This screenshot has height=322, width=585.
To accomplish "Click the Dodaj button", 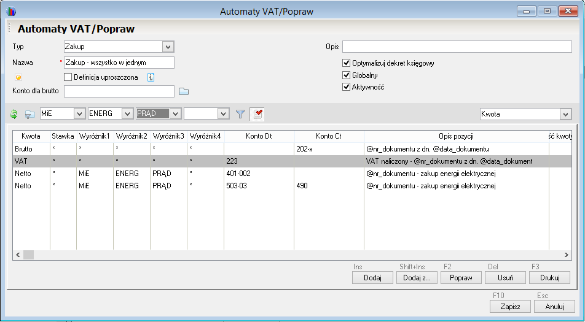I will pyautogui.click(x=372, y=277).
